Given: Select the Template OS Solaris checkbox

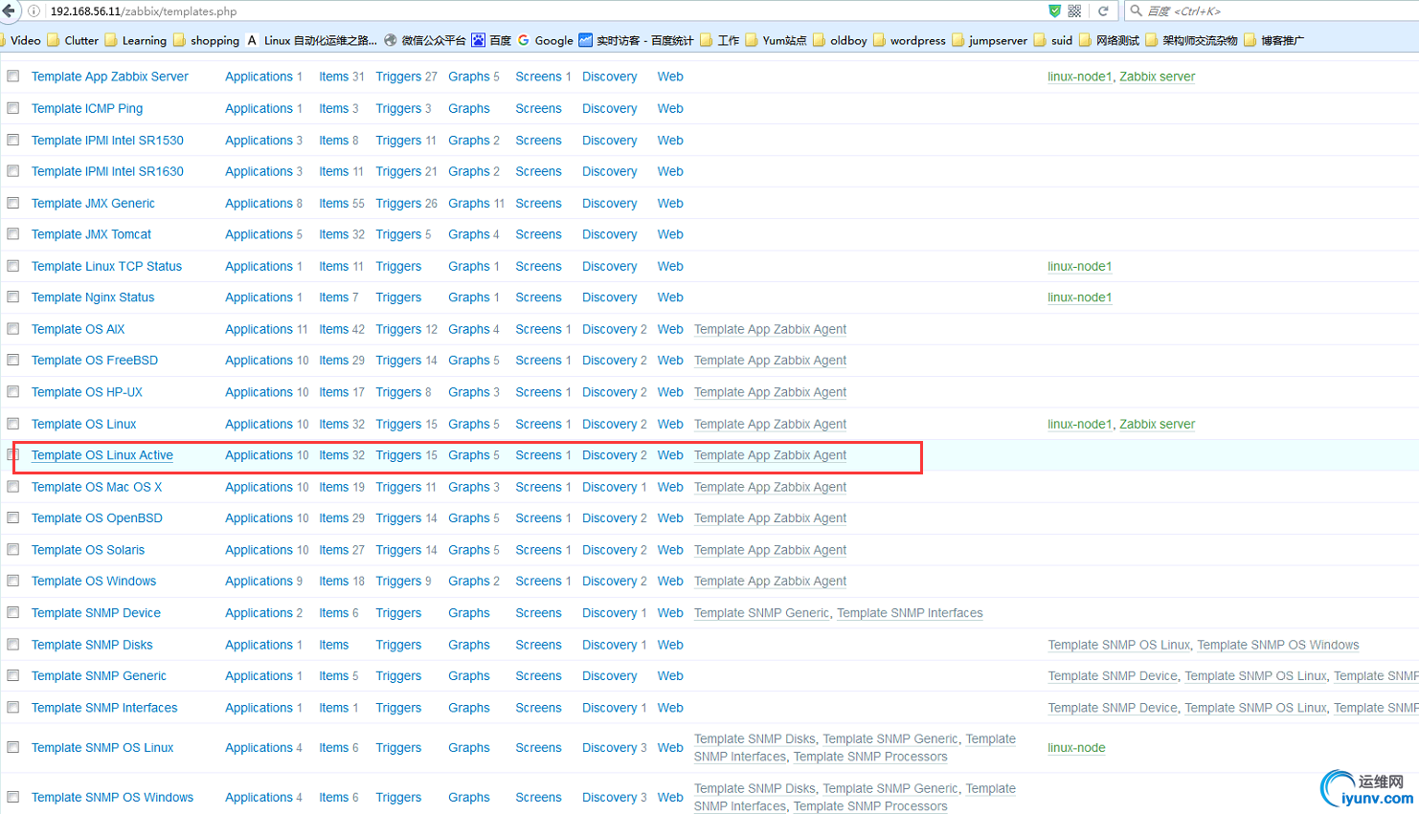Looking at the screenshot, I should 13,550.
